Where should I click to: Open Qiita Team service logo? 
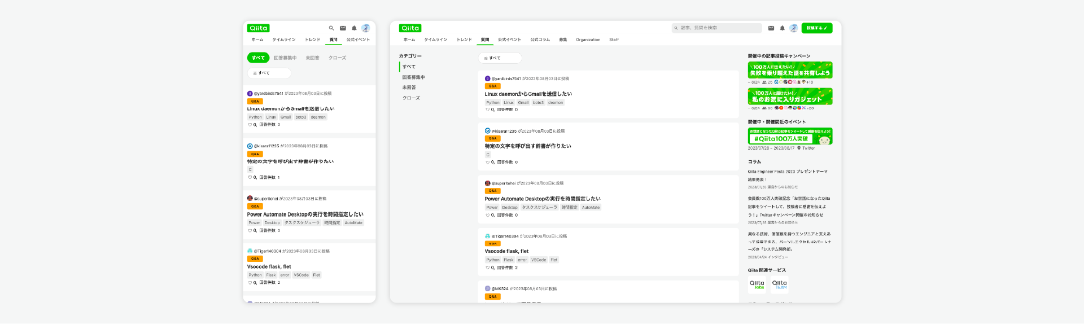[780, 284]
